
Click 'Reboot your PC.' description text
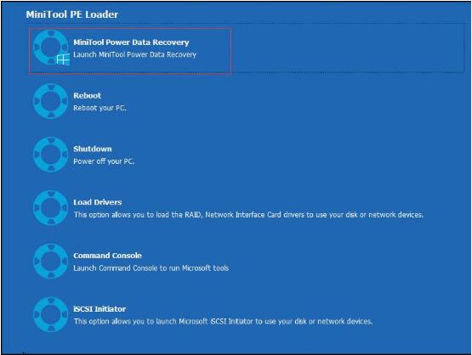click(100, 108)
